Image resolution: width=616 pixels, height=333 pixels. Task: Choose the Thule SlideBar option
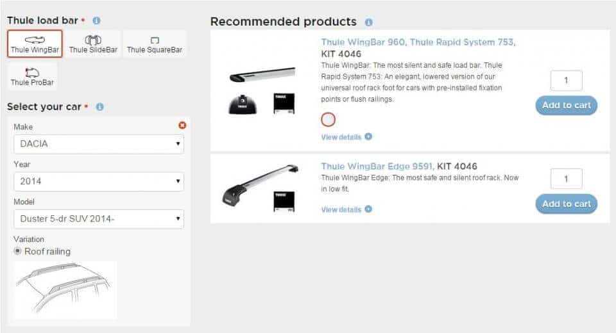pyautogui.click(x=94, y=44)
